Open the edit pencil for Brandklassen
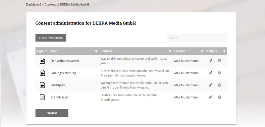Screen dimensions: 265x127 click(x=210, y=97)
